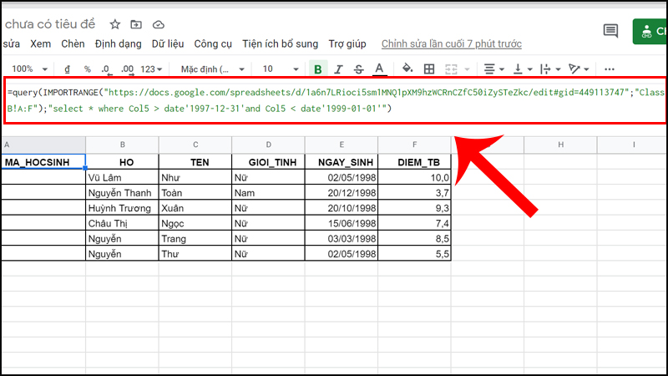Click the last edit history link
The width and height of the screenshot is (668, 376).
tap(451, 43)
